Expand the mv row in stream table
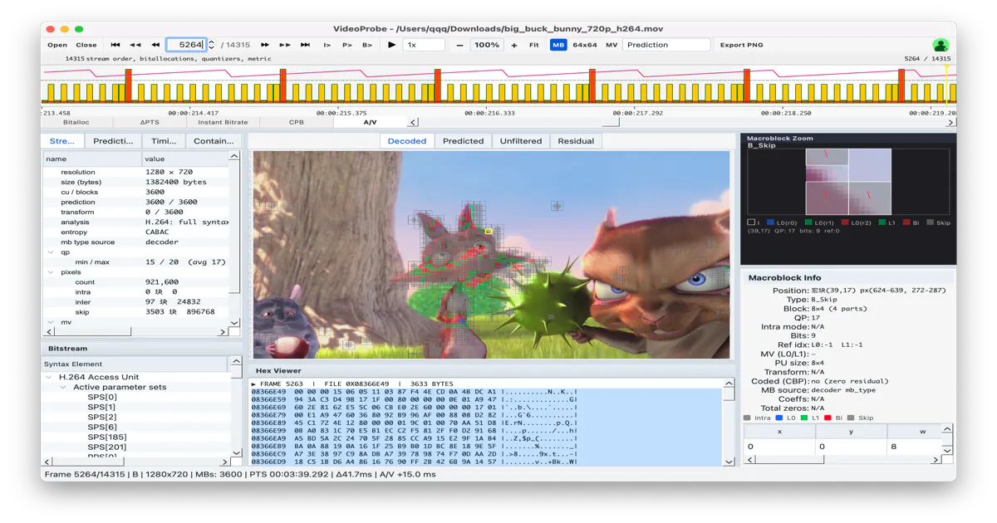 (x=49, y=322)
